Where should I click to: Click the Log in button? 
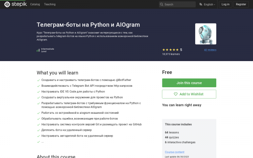(226, 4)
